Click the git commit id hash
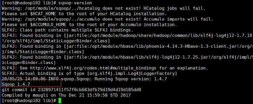 click(89, 90)
